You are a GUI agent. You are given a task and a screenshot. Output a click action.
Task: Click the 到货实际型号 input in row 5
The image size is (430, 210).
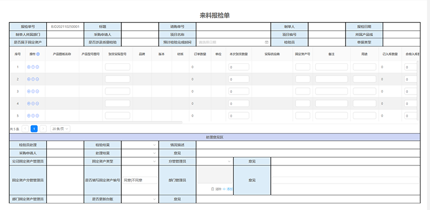coord(117,115)
